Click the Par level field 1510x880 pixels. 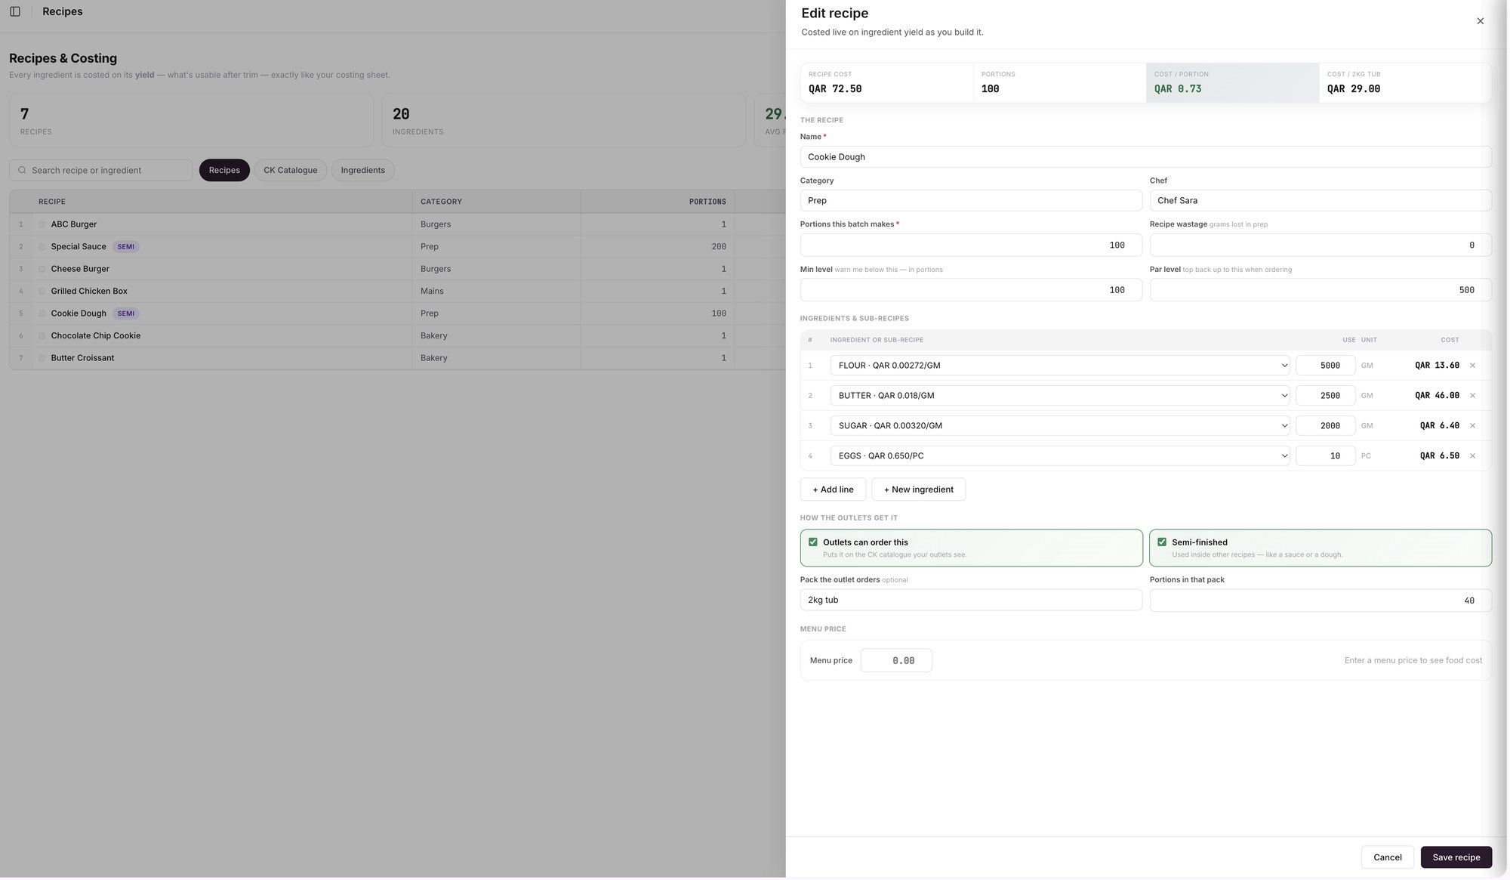point(1320,290)
